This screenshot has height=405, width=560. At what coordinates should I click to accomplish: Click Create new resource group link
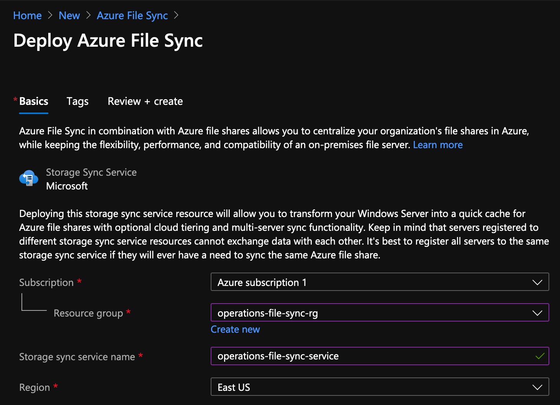[x=235, y=330]
